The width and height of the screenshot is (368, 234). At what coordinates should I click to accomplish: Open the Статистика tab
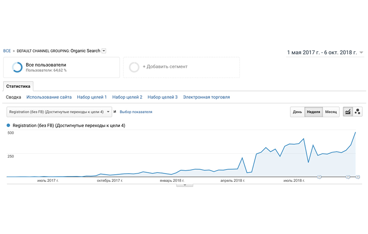18,86
